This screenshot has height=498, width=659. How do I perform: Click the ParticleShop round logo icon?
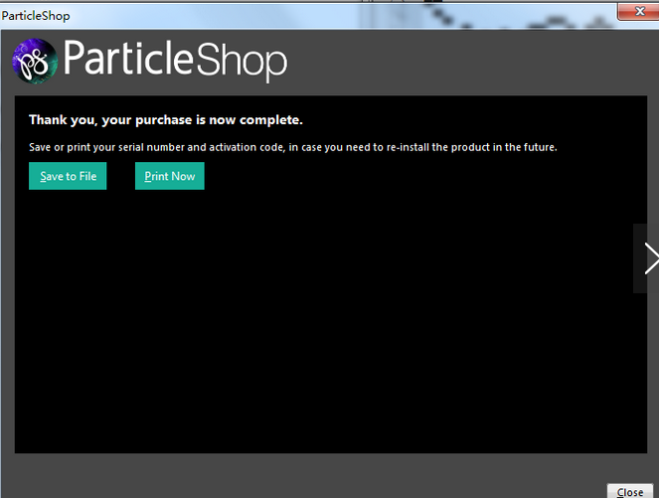coord(35,61)
